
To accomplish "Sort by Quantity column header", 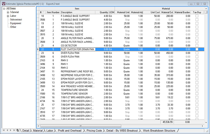I will tap(102, 12).
